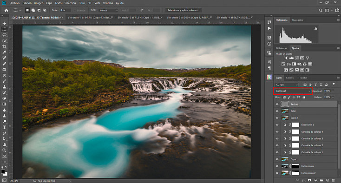Add a layer mask from Layers panel footer
The width and height of the screenshot is (341, 183).
click(309, 180)
